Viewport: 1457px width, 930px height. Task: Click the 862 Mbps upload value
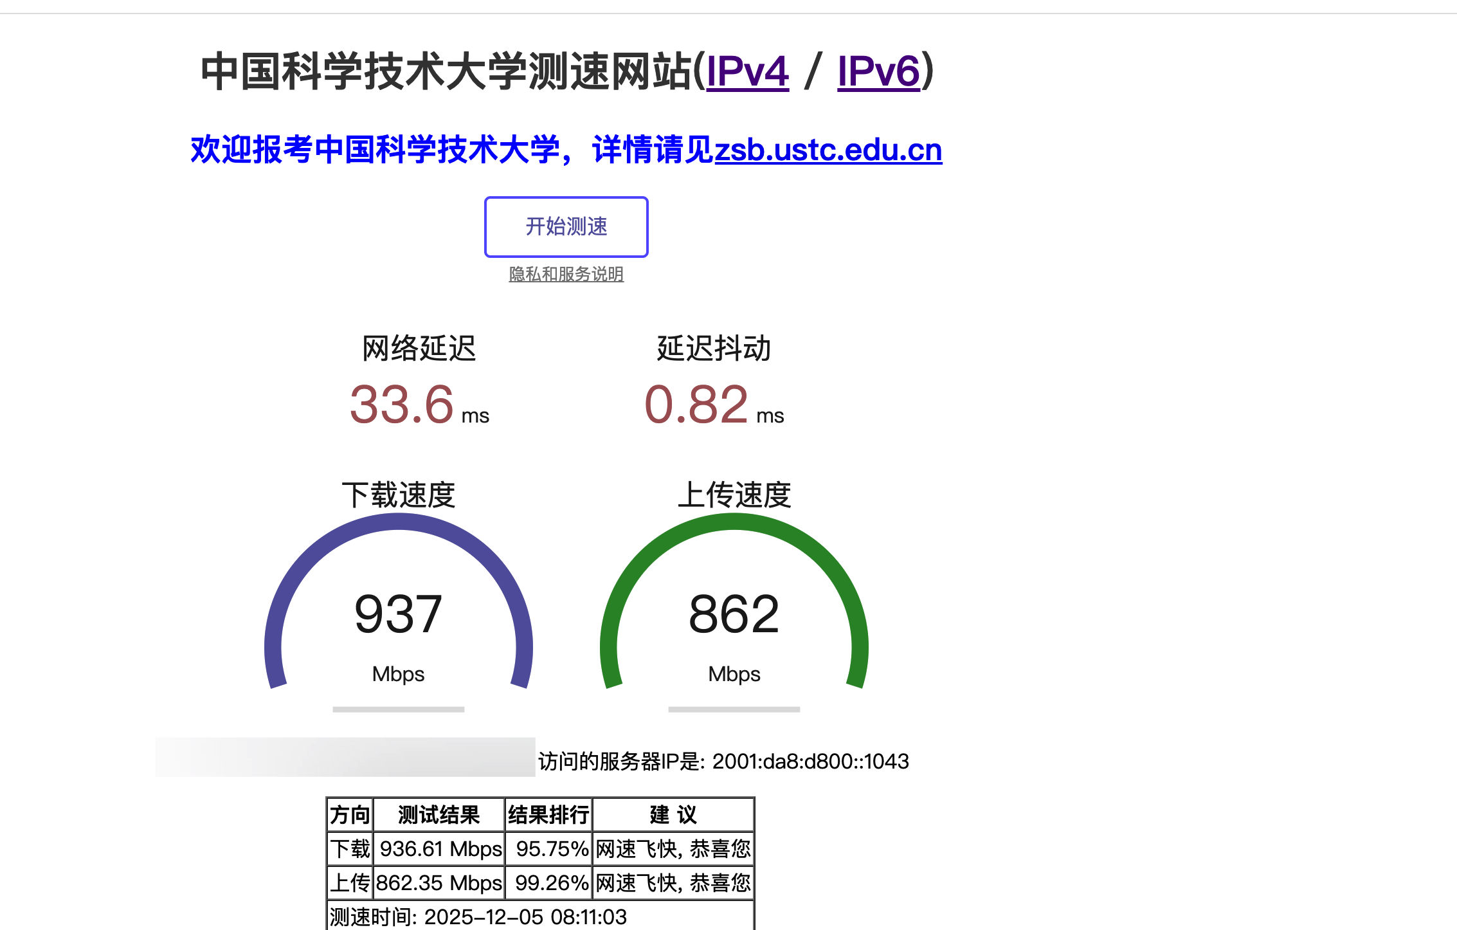point(734,614)
